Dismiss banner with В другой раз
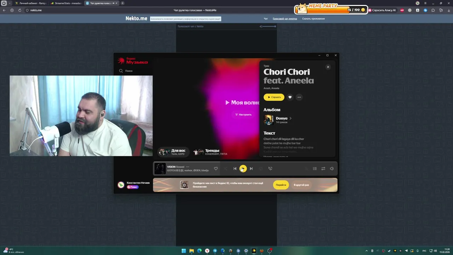 [x=301, y=185]
